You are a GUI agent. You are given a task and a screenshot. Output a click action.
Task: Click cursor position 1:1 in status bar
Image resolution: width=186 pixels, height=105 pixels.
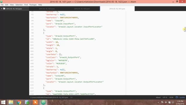pos(71,97)
